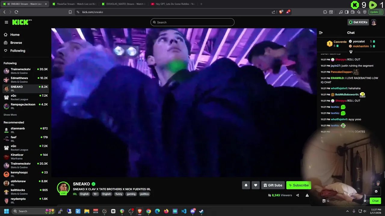Open the chat shop icon

[x=324, y=201]
